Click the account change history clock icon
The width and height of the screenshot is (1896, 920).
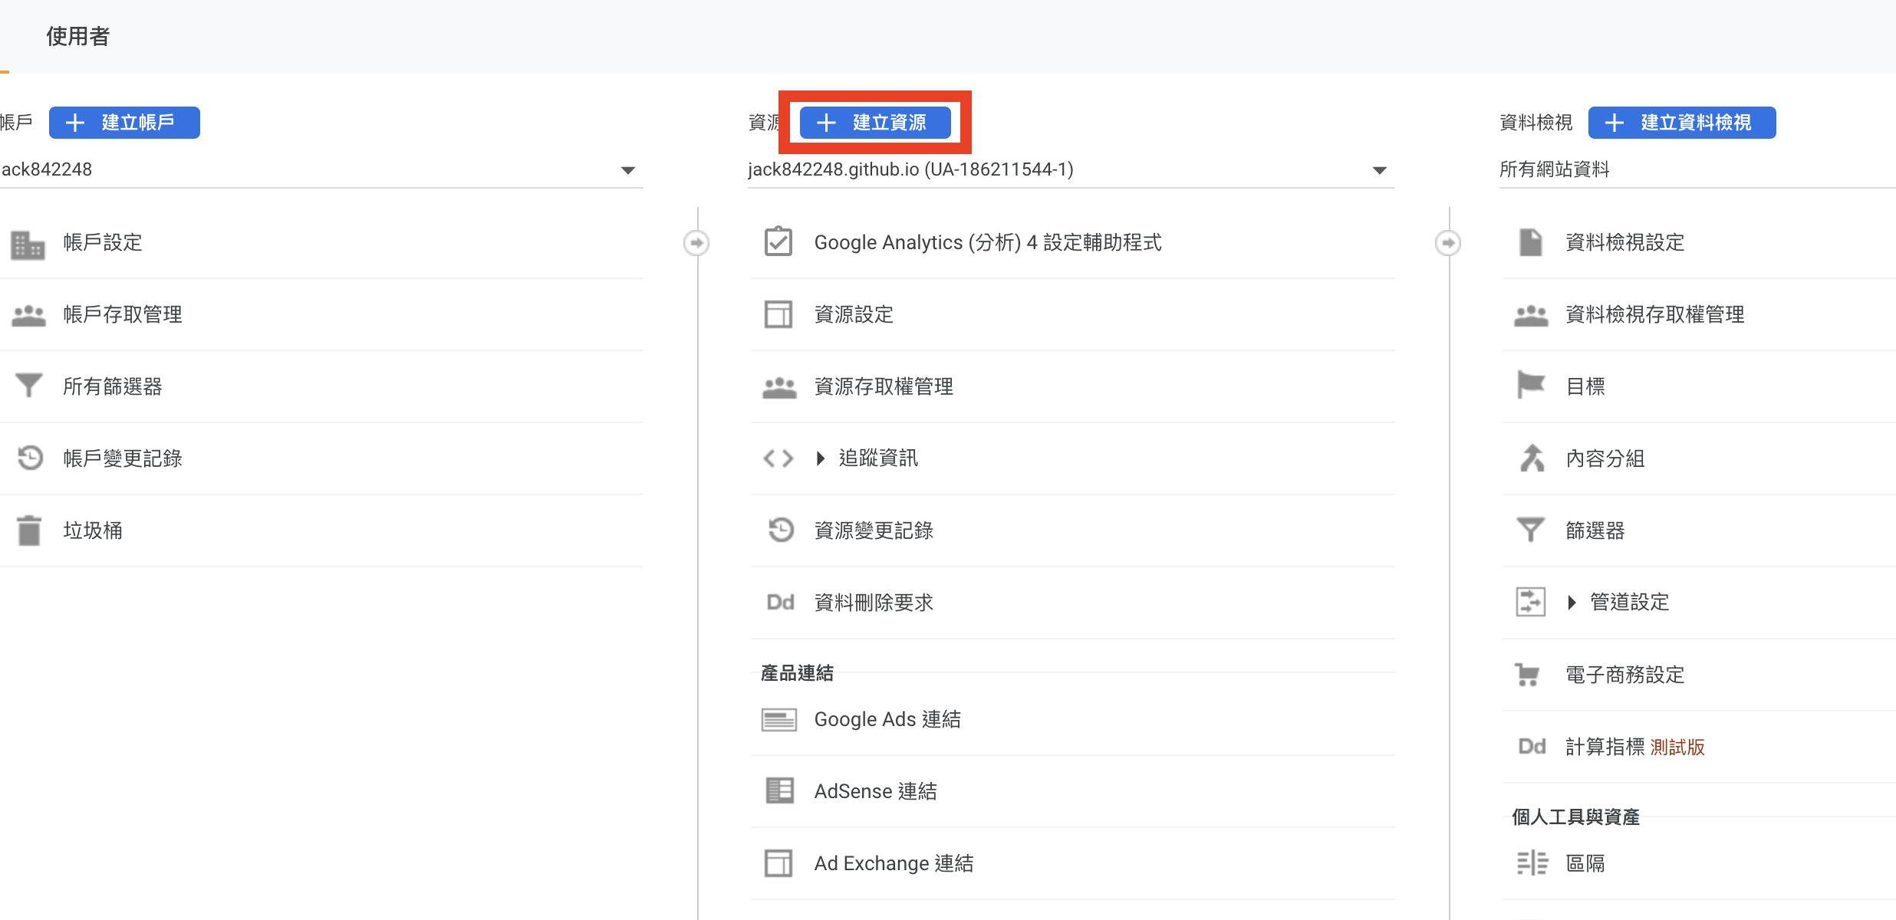click(x=30, y=458)
